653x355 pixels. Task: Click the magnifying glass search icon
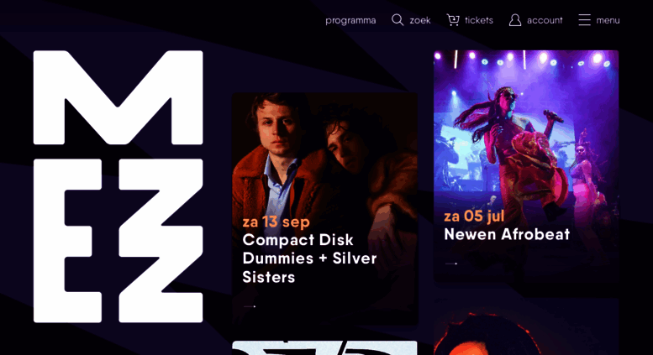tap(398, 20)
